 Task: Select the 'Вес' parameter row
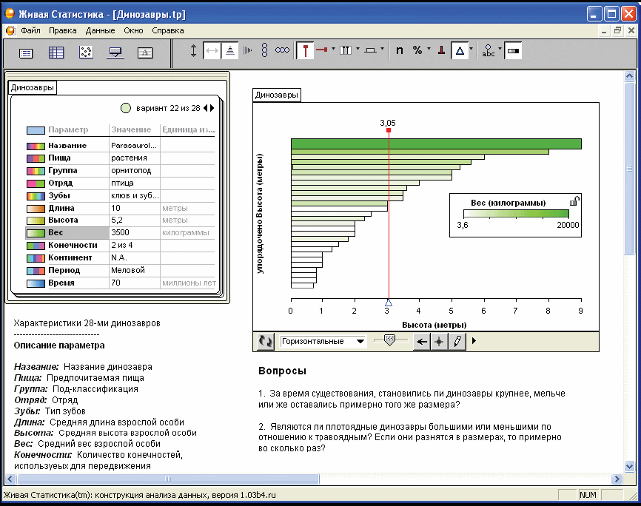pos(67,232)
